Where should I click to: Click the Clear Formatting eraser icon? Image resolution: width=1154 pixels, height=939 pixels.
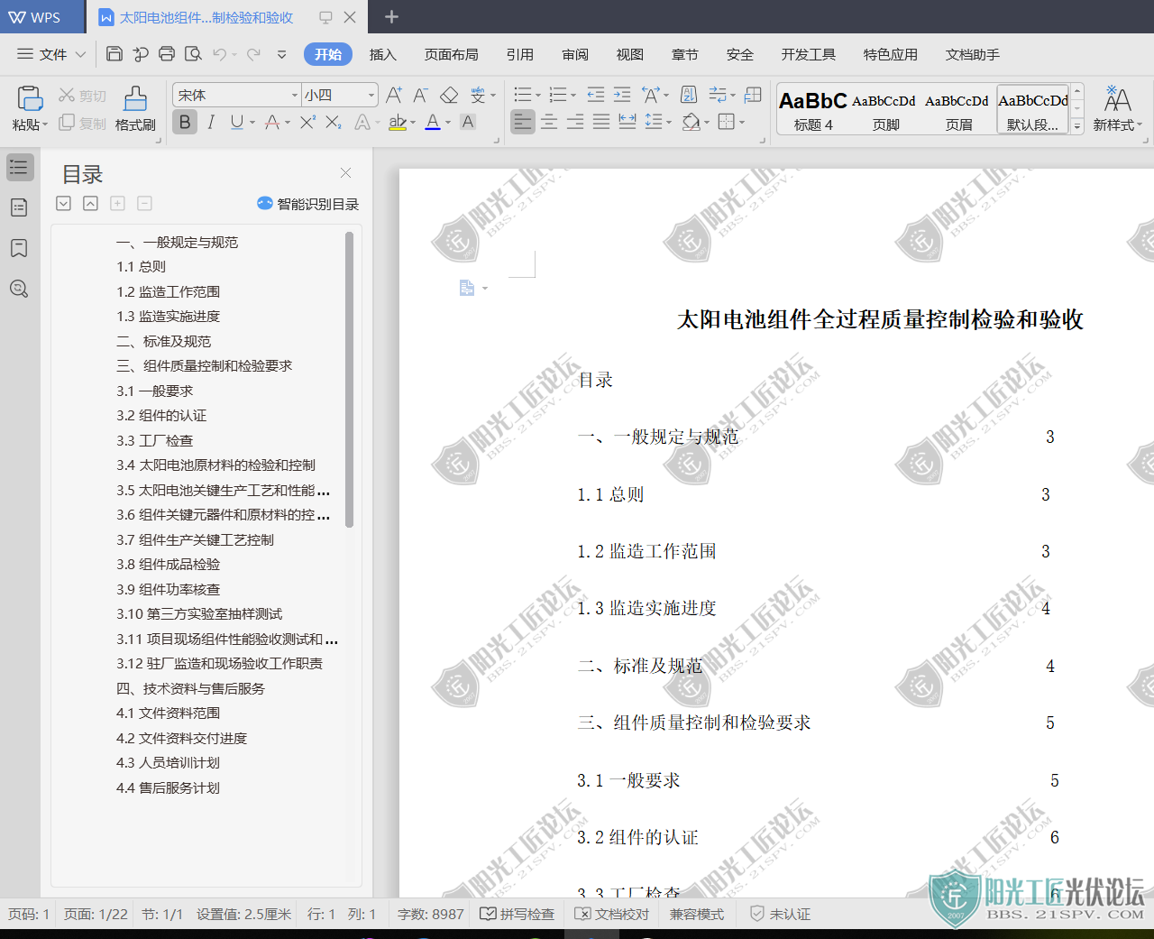tap(449, 95)
